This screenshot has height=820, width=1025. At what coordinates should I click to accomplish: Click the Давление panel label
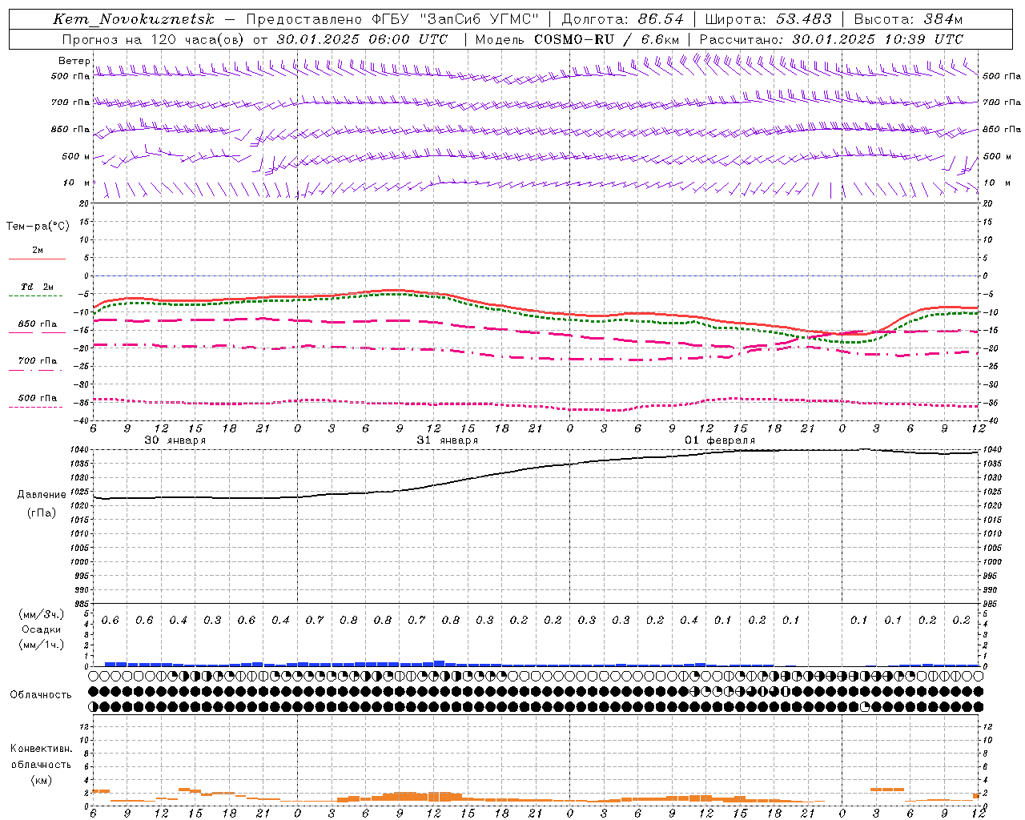42,495
